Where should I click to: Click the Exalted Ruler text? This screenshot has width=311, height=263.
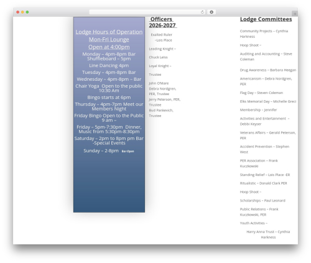point(162,35)
